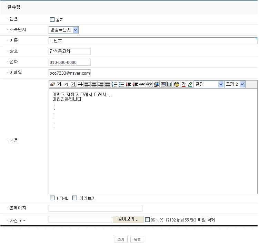This screenshot has width=259, height=245.
Task: Insert a hyperlink with the link icon
Action: click(142, 84)
